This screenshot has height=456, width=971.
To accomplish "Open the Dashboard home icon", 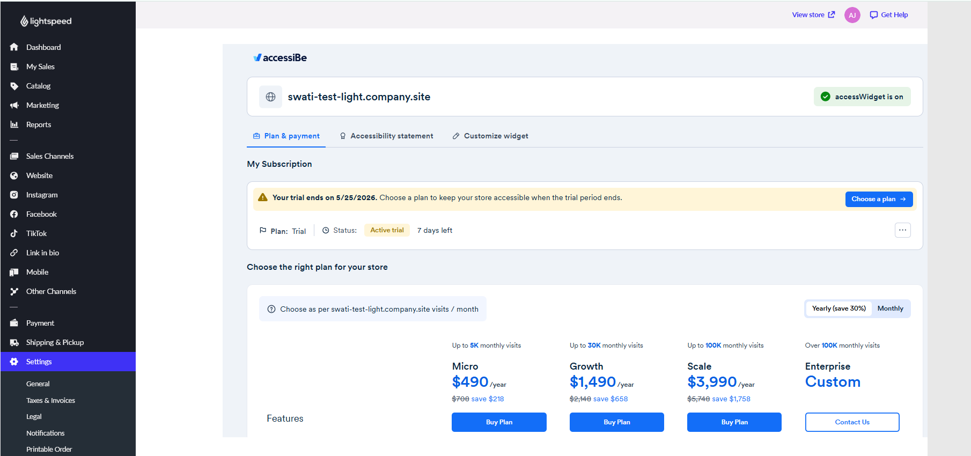I will (x=14, y=47).
